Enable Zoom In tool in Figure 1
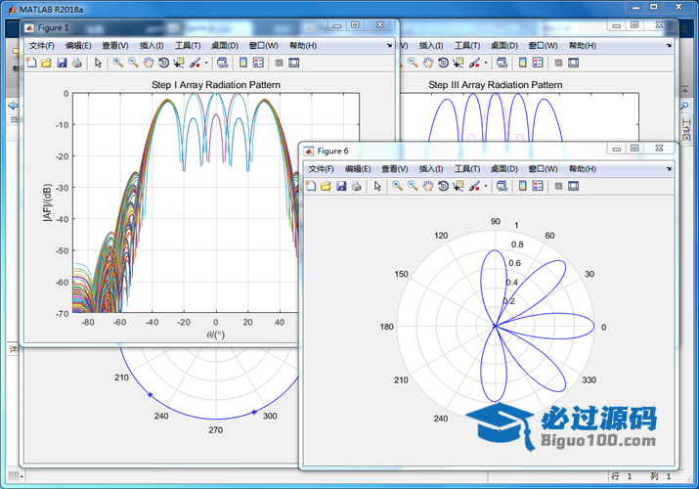This screenshot has height=489, width=699. (117, 63)
